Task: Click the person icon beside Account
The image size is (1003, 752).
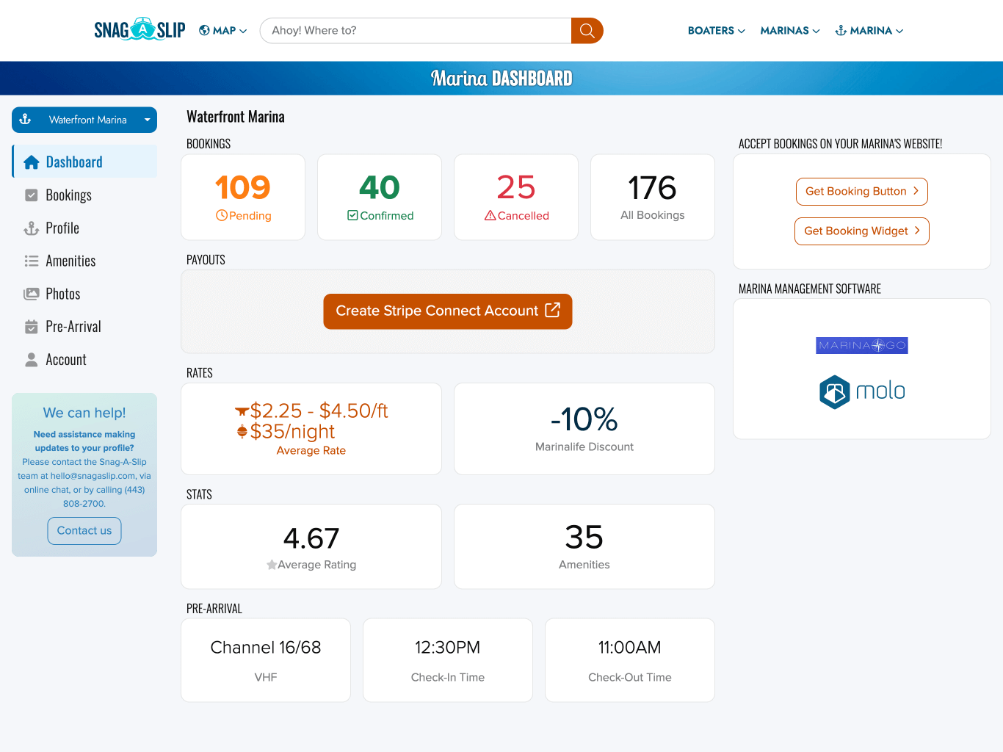Action: click(32, 360)
